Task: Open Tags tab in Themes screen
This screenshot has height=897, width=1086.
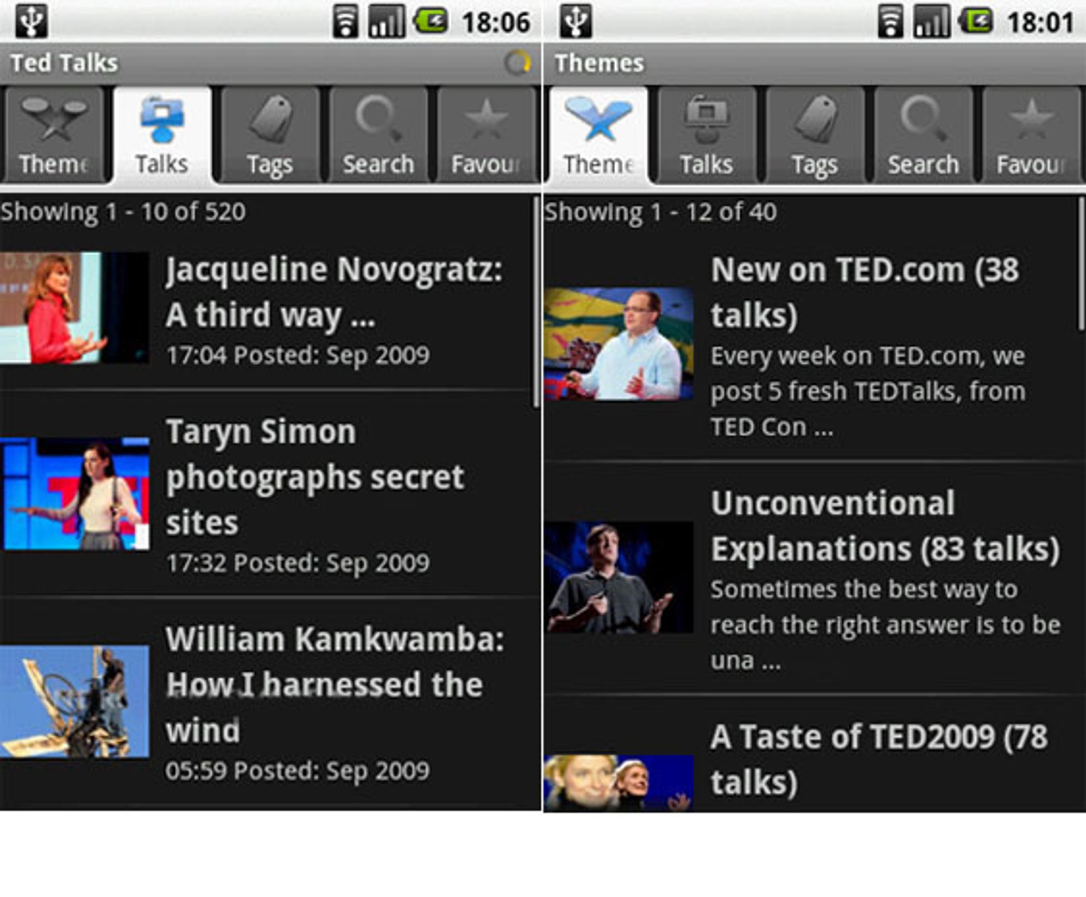Action: (815, 135)
